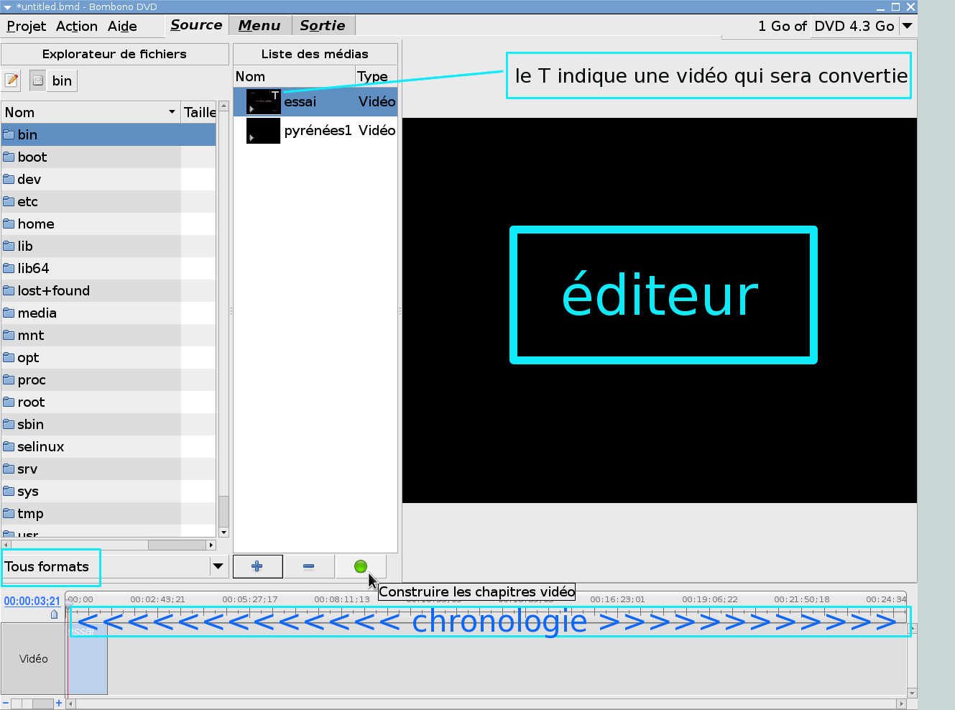Viewport: 955px width, 710px height.
Task: Click the 00:00:03;21 timecode link
Action: coord(32,601)
